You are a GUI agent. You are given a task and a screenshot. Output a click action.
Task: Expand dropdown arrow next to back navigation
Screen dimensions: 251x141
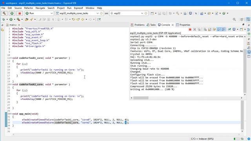pyautogui.click(x=86, y=20)
